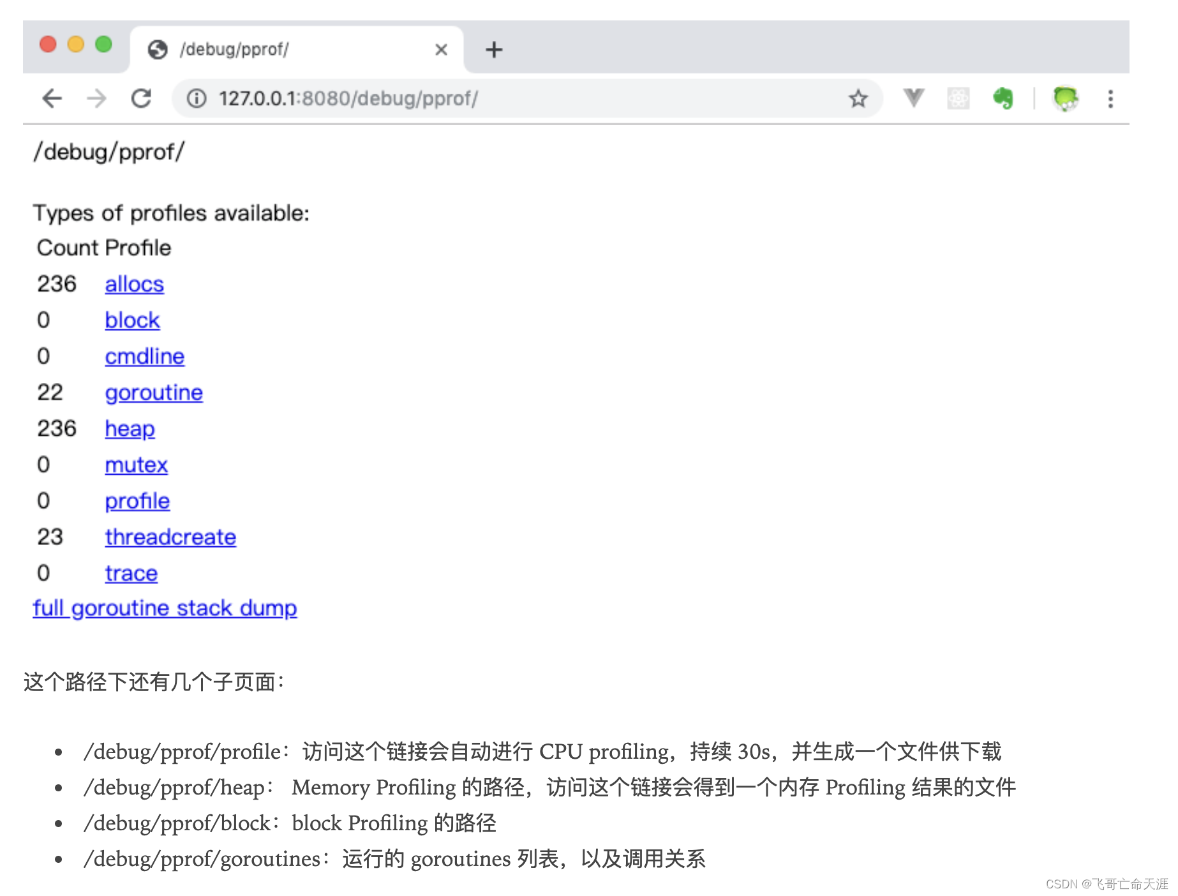This screenshot has width=1178, height=896.
Task: Open the profile CPU link
Action: coord(137,501)
